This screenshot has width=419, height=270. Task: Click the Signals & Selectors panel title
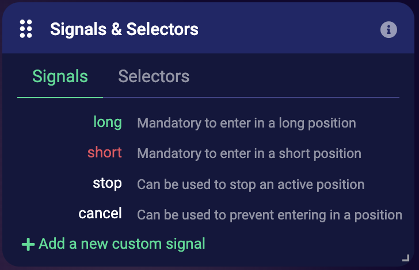pyautogui.click(x=124, y=29)
